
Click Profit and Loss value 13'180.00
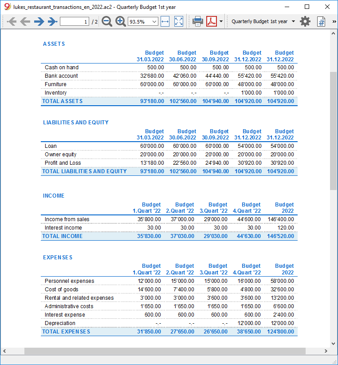(x=152, y=163)
